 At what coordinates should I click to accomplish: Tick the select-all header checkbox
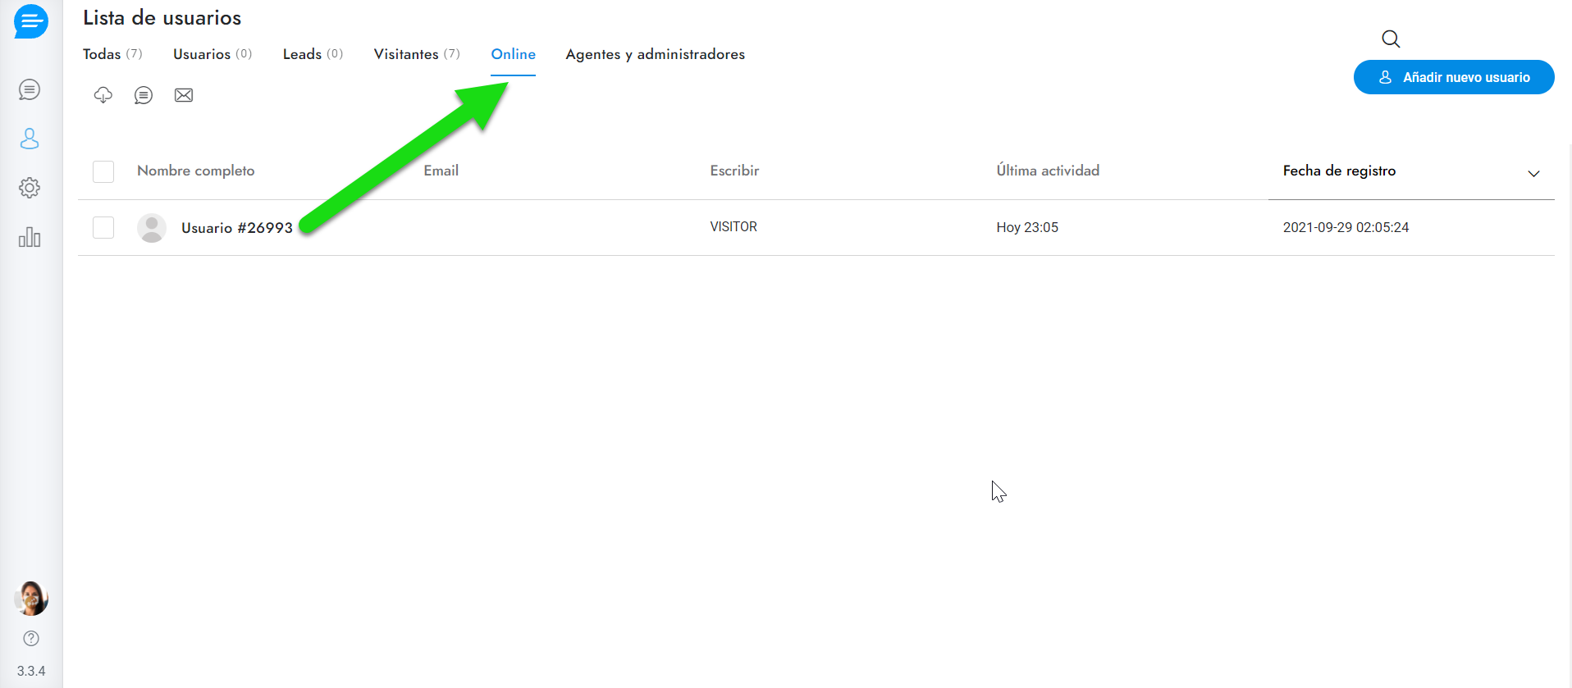click(x=103, y=171)
